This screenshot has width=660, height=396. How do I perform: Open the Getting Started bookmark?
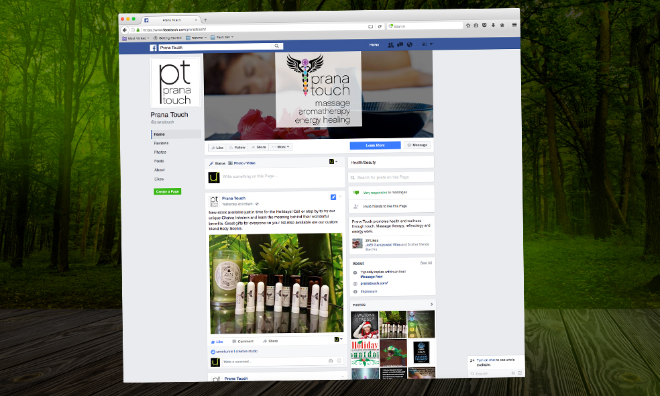point(168,38)
